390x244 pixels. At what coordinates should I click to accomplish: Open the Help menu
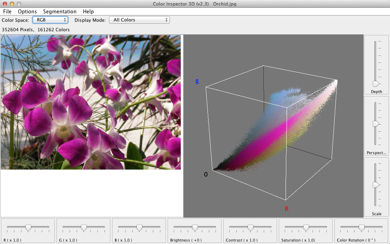(x=88, y=12)
